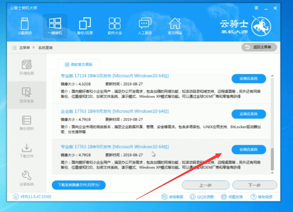Viewport: 293px width, 212px height.
Task: Open the 专业版 17763 18年9月发布 title link
Action: click(115, 147)
